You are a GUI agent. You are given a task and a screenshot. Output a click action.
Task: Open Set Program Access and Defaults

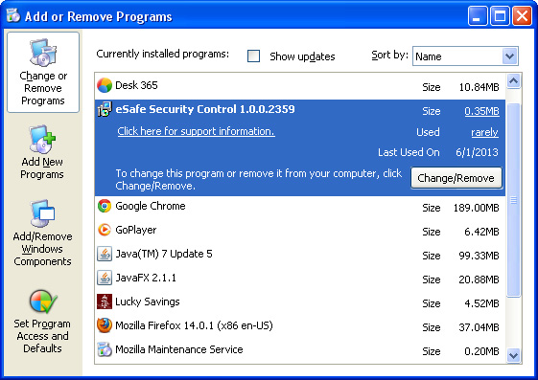tap(42, 322)
